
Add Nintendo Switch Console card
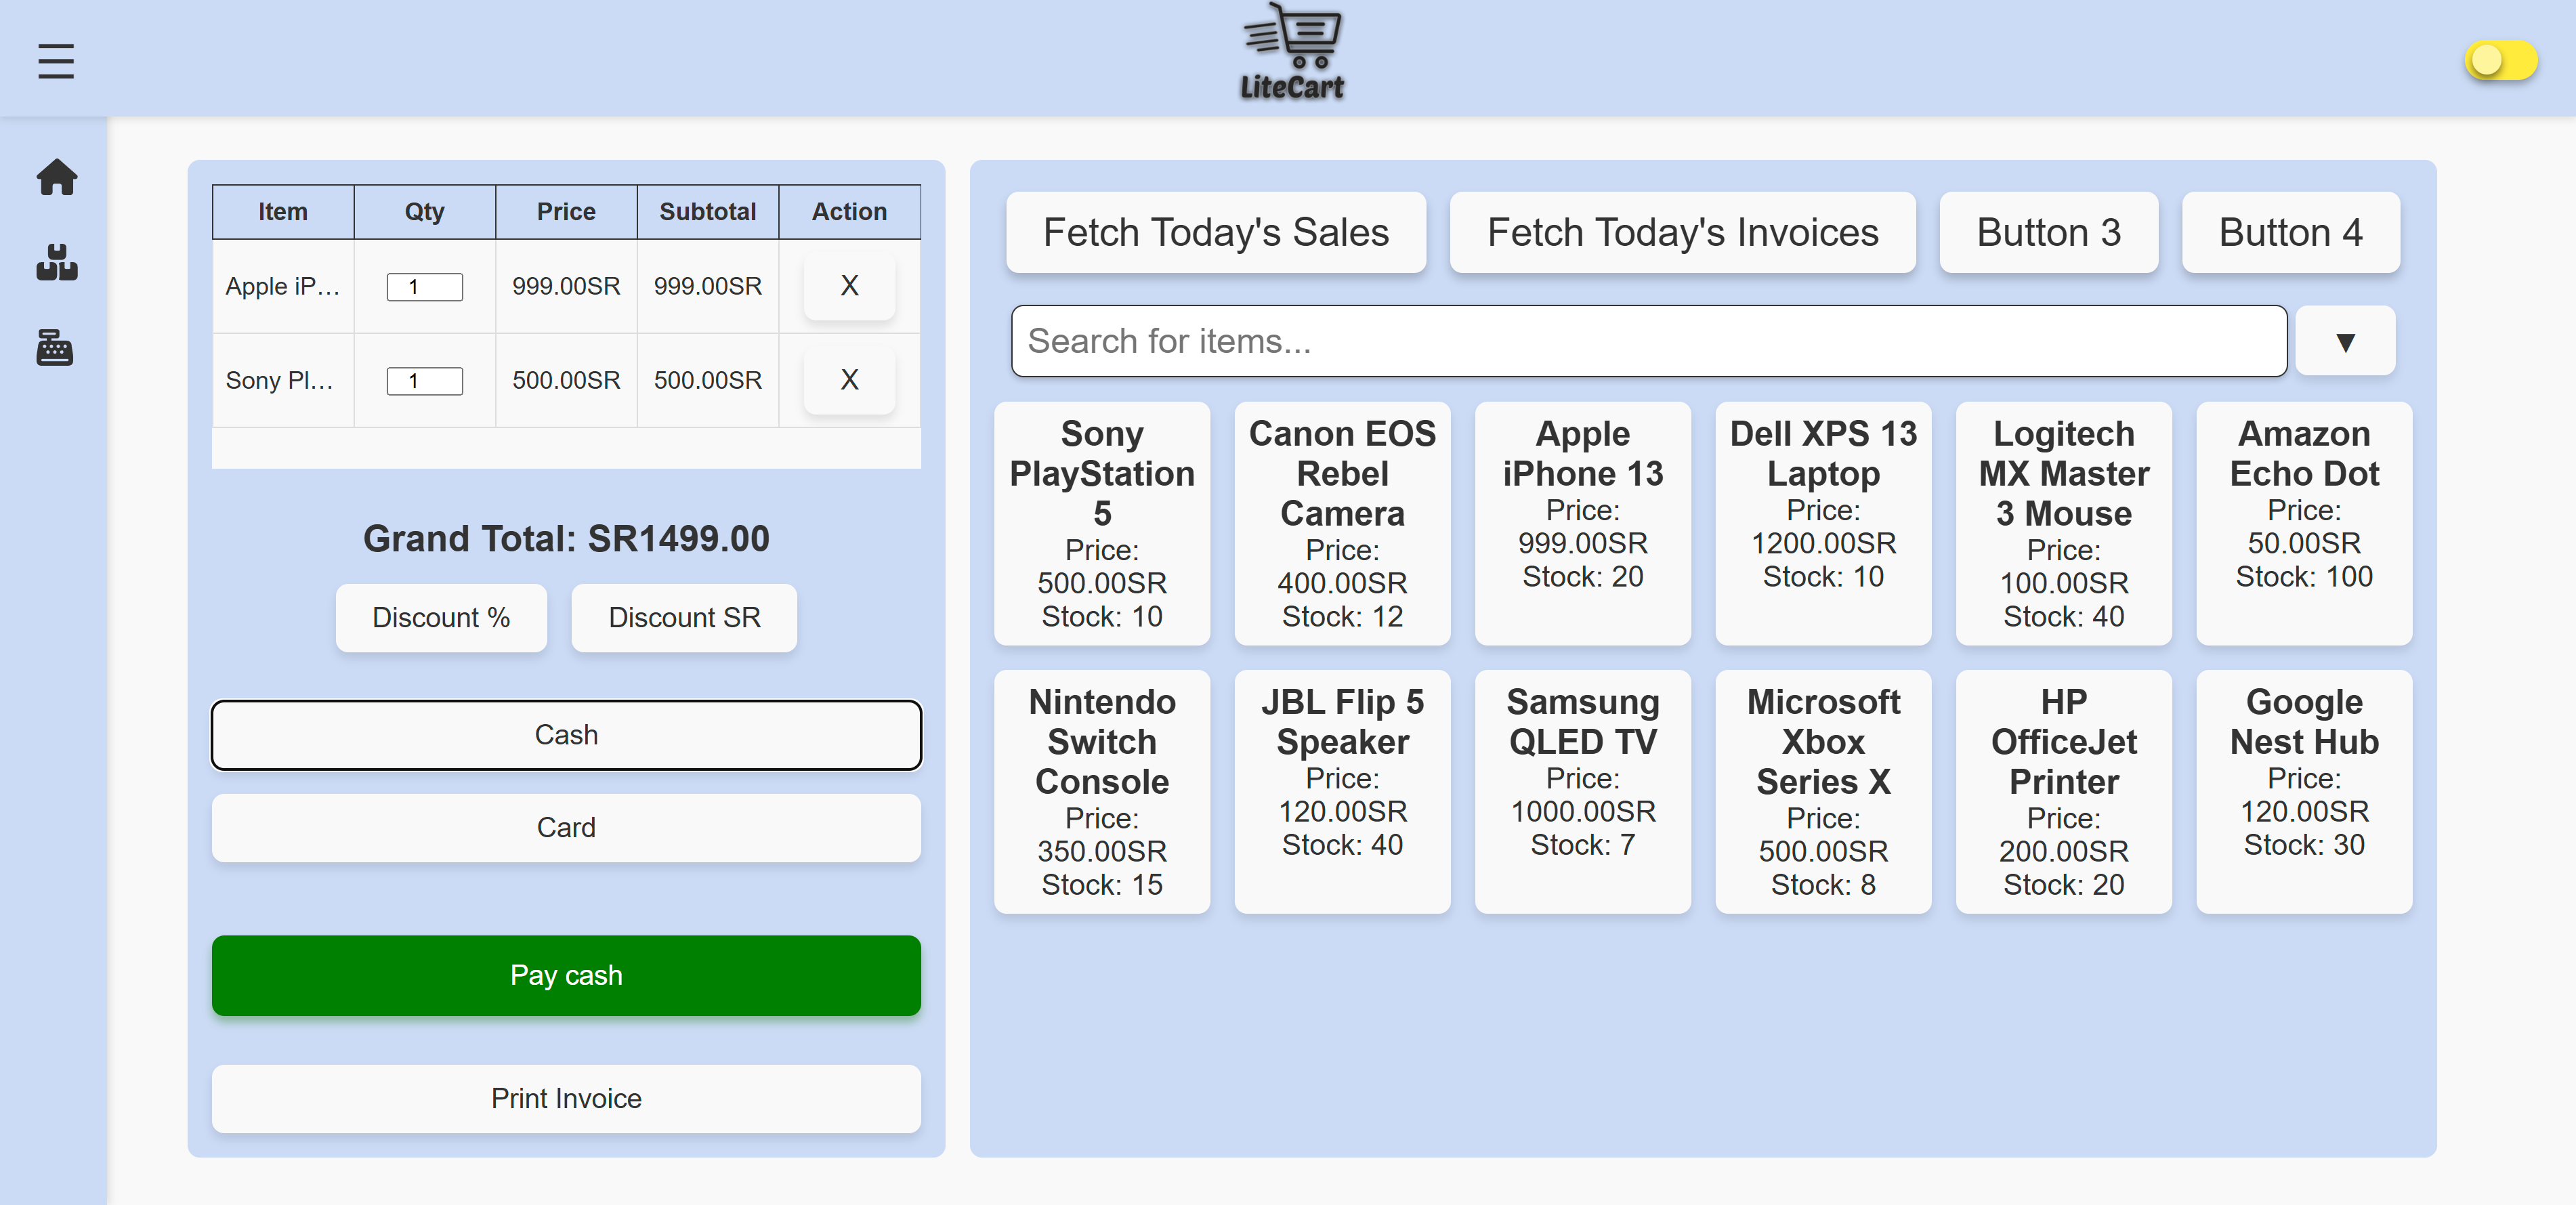click(x=1101, y=792)
